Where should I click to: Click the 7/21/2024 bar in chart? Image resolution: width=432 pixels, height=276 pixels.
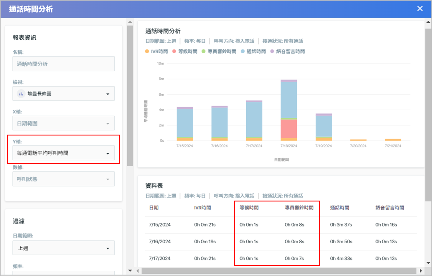[x=393, y=140]
